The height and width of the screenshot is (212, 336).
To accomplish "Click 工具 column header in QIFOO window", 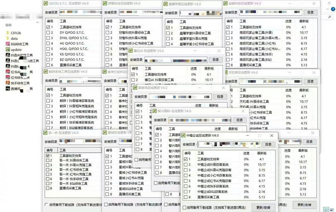I will [63, 21].
